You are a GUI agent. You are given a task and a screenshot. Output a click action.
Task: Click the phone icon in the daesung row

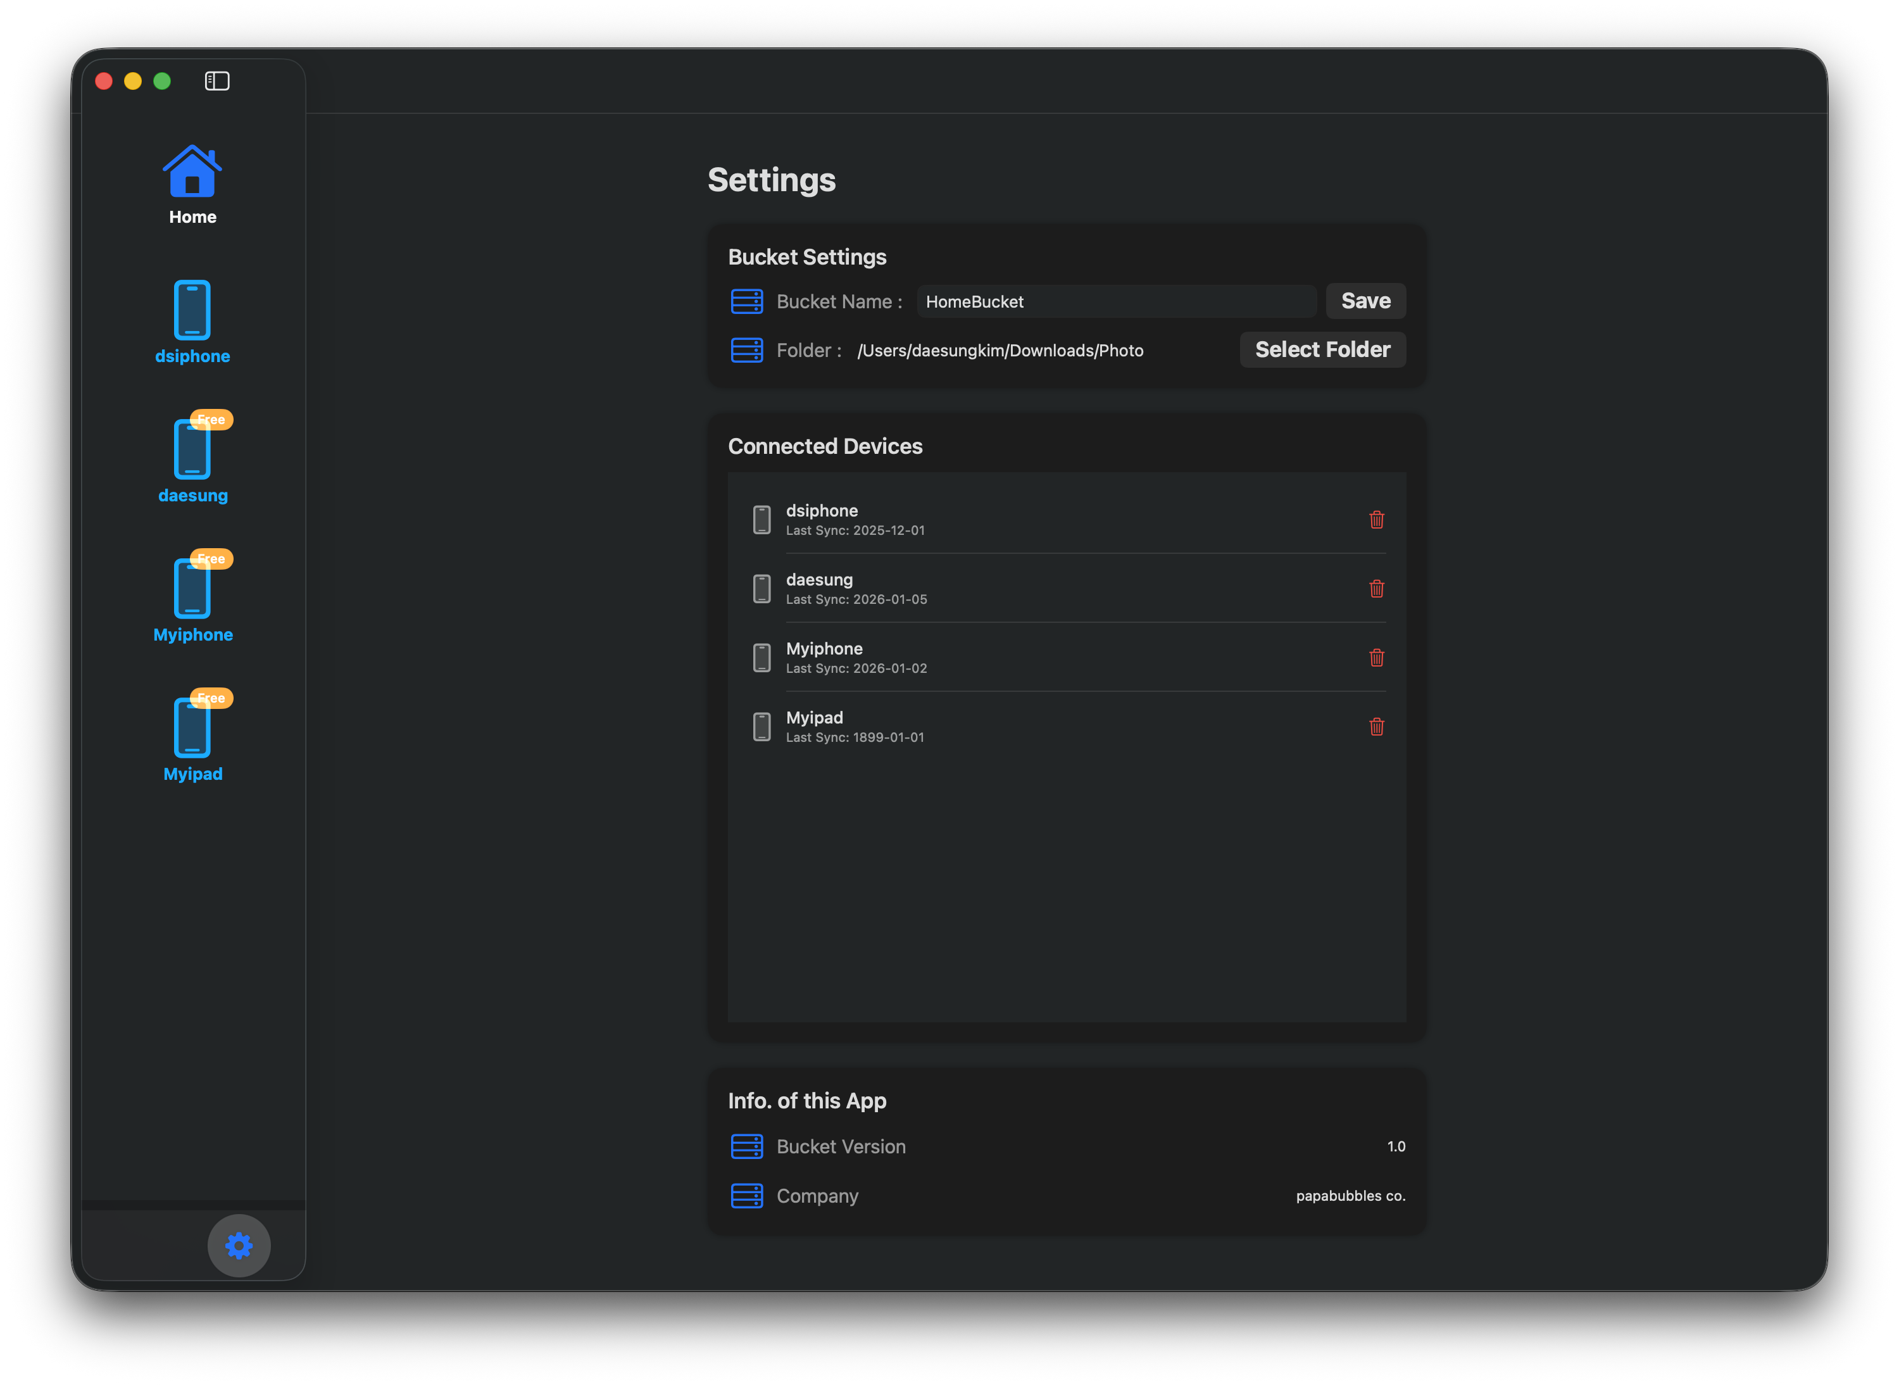pos(761,589)
